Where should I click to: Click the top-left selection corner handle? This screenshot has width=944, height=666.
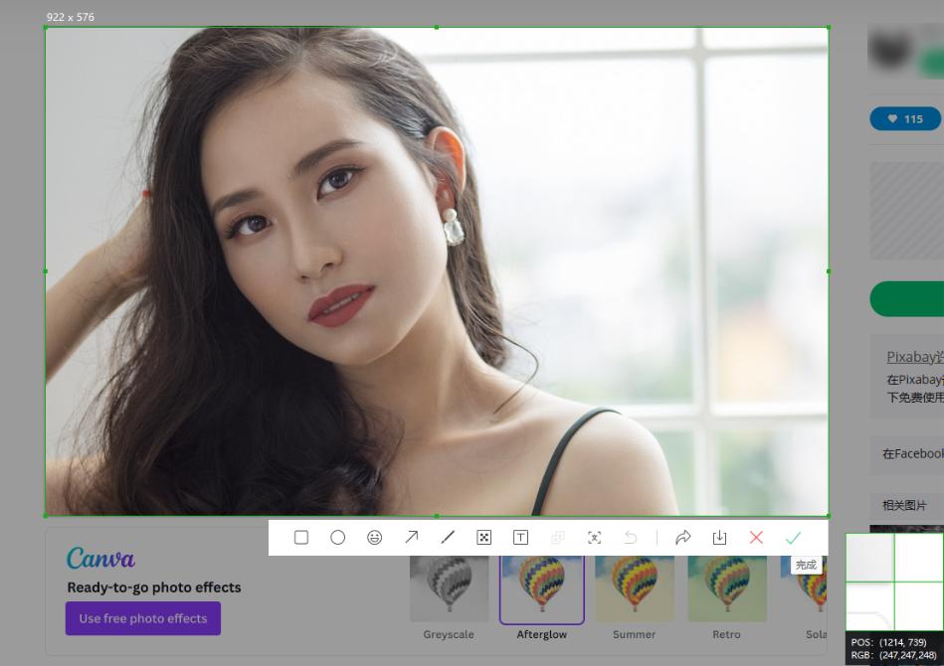coord(46,27)
